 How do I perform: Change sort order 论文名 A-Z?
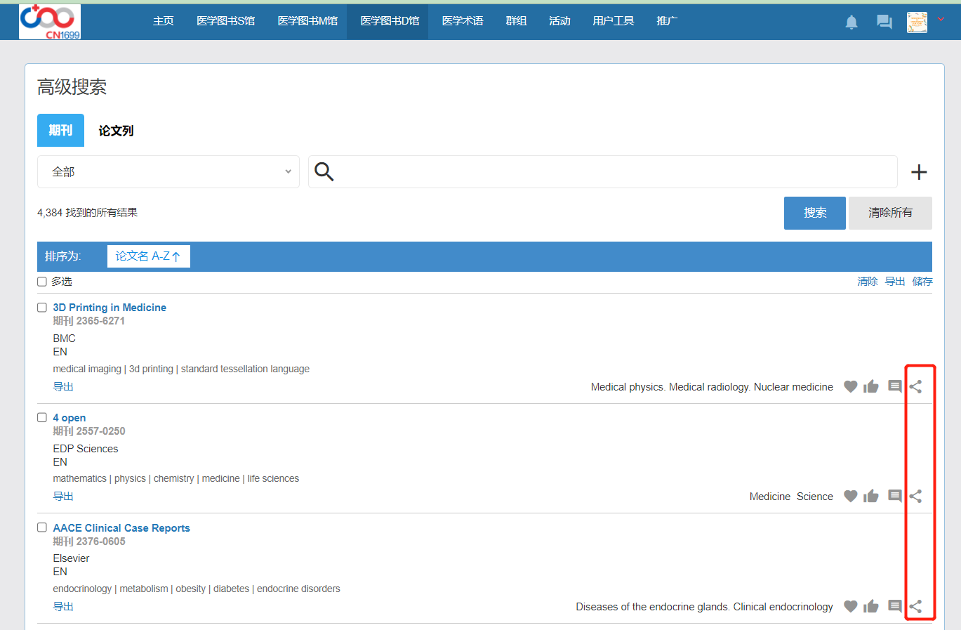(148, 256)
